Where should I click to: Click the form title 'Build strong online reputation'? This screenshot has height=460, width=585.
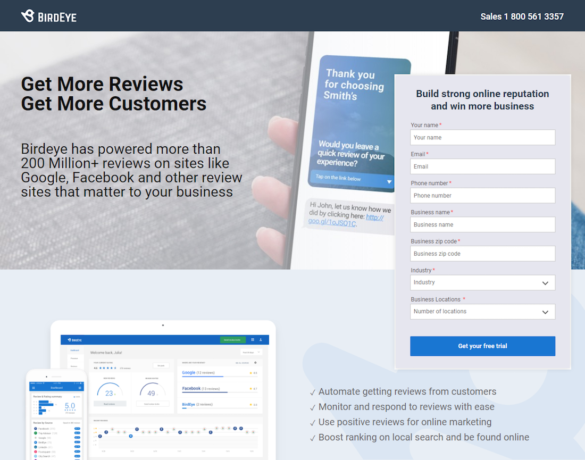tap(482, 94)
